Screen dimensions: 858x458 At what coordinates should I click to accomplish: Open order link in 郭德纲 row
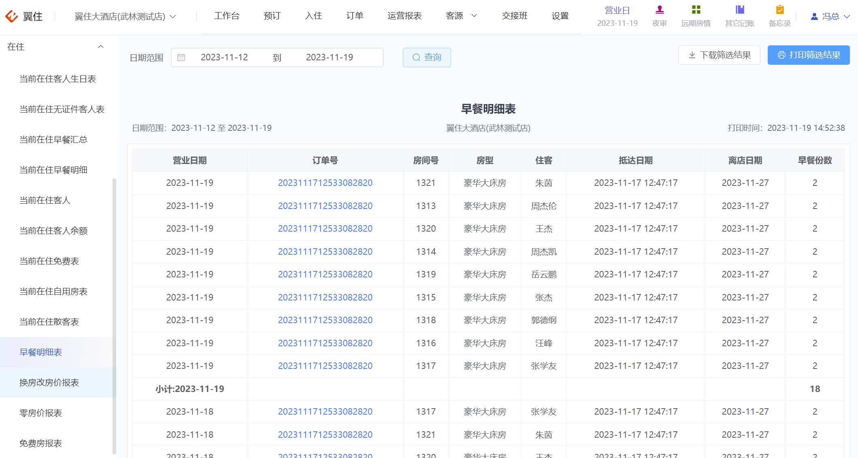[x=325, y=320]
